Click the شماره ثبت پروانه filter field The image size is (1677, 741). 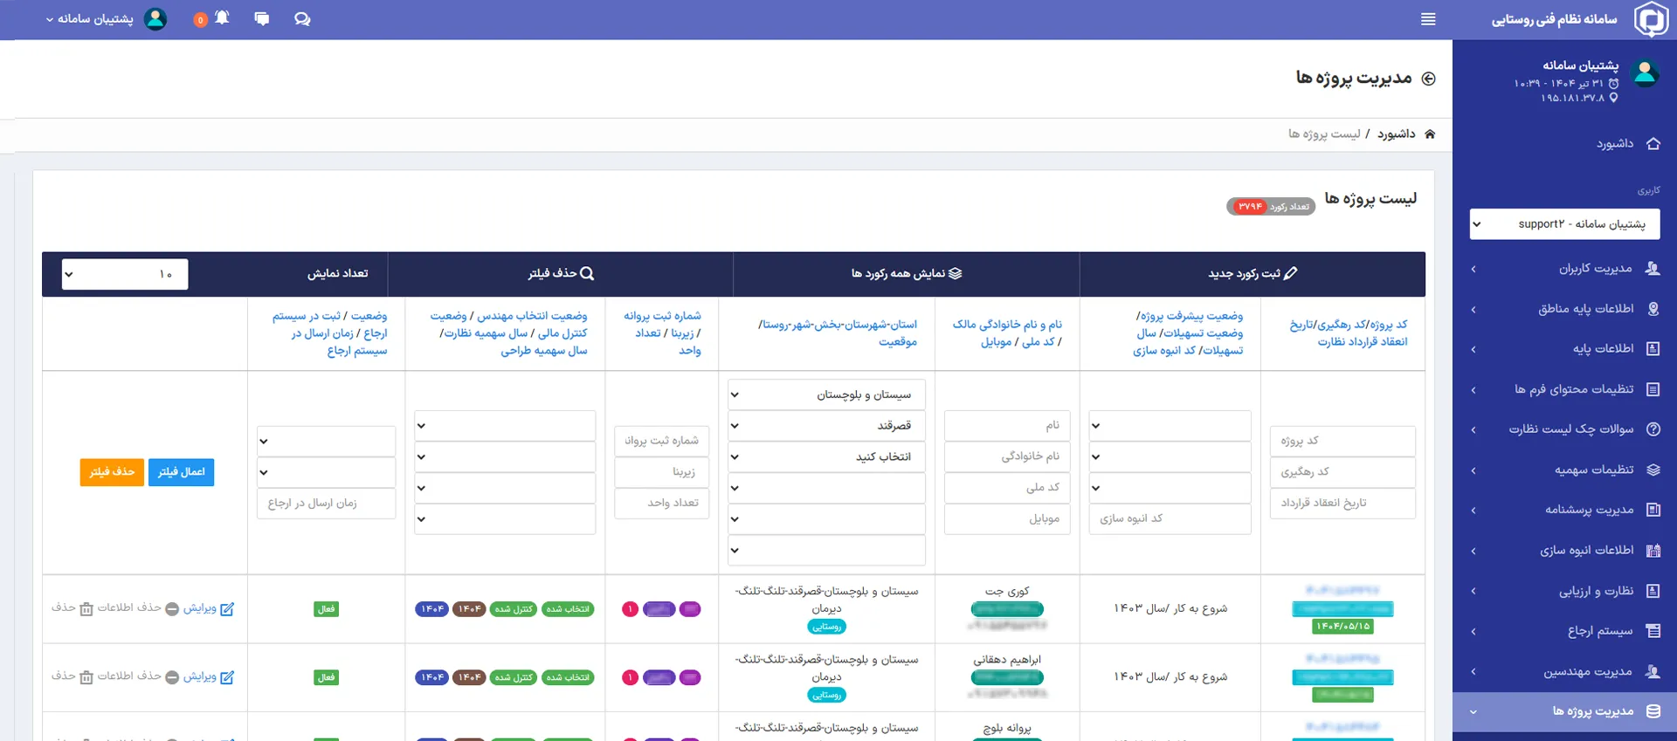coord(662,441)
